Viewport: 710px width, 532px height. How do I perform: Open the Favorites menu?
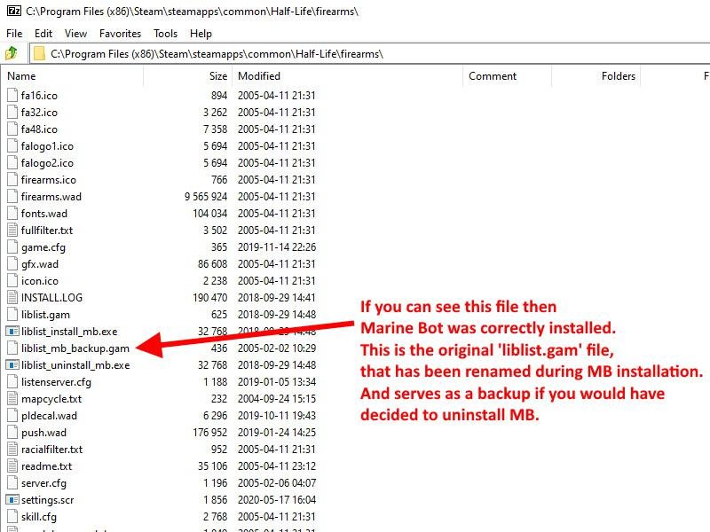tap(120, 34)
